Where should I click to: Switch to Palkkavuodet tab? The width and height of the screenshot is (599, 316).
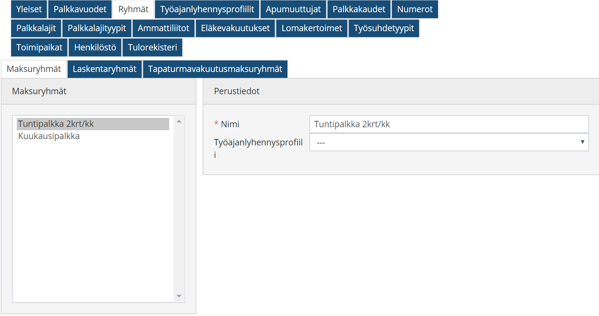pos(80,9)
